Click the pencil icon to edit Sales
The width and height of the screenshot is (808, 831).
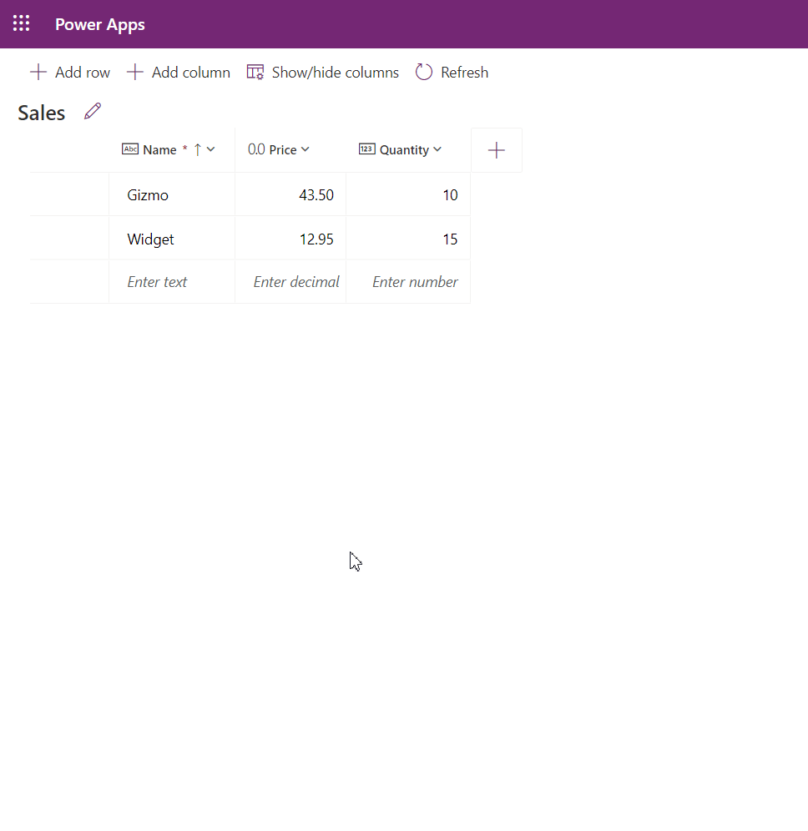[x=93, y=112]
